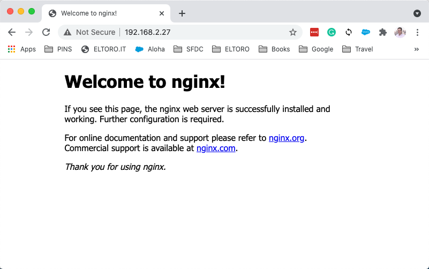
Task: Follow the nginx.org link
Action: (x=287, y=138)
